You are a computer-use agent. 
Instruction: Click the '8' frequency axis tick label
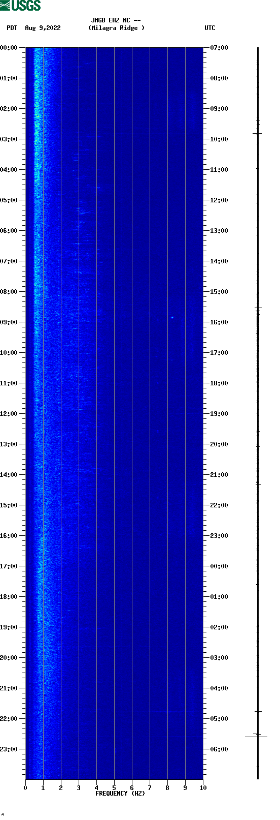[x=167, y=788]
